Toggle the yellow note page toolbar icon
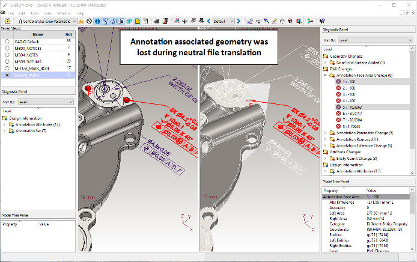Screen dimensions: 417x262 (x=138, y=21)
